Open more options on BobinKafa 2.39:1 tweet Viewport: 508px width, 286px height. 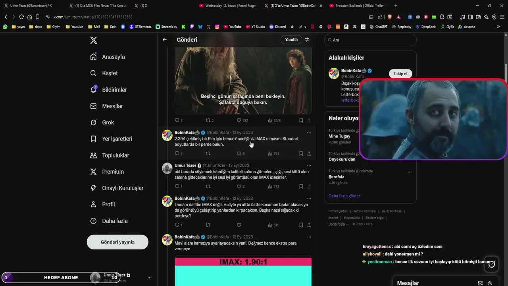pos(309,133)
